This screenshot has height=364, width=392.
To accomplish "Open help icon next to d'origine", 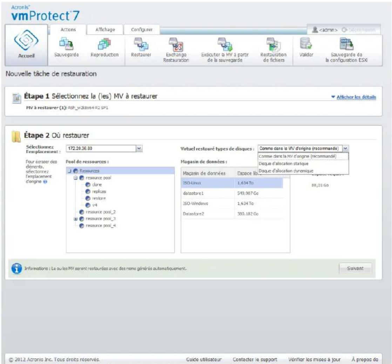I will pyautogui.click(x=45, y=181).
